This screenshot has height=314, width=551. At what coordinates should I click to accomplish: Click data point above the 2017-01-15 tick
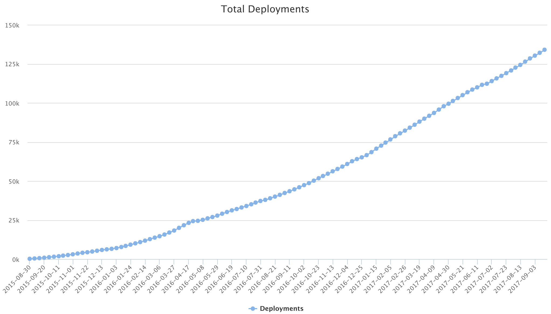376,149
